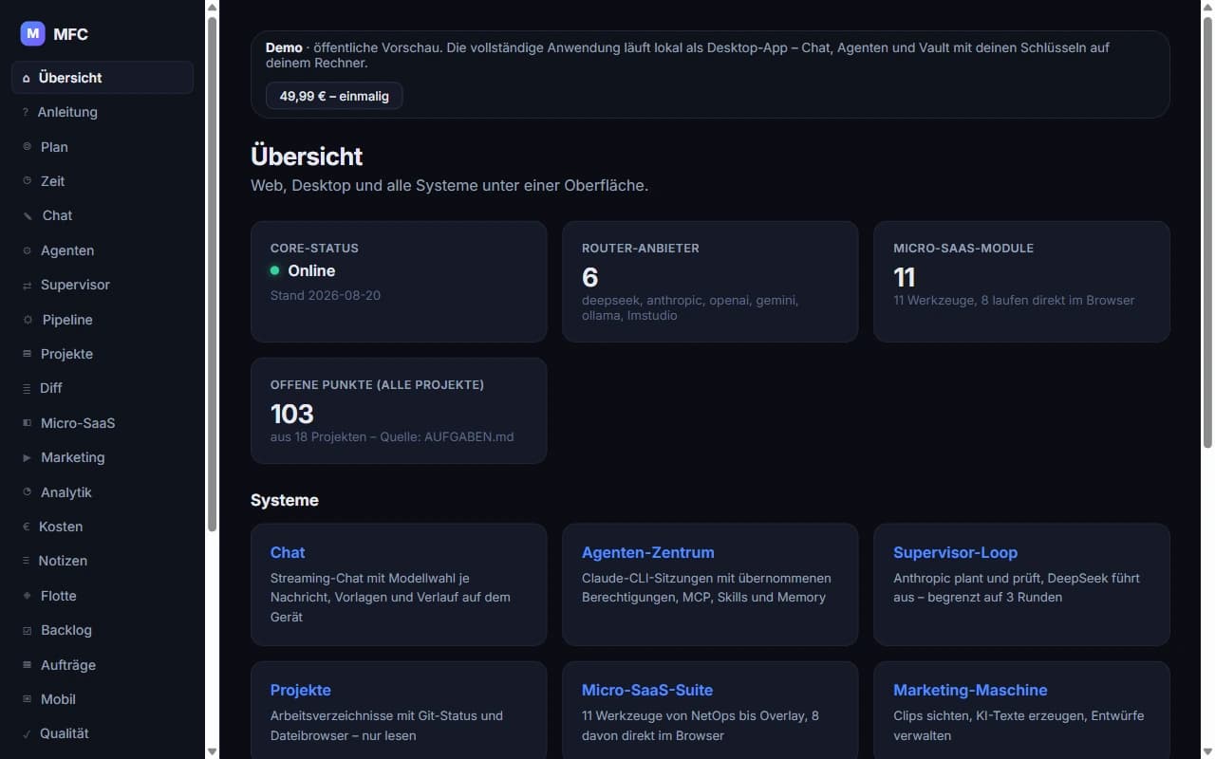The width and height of the screenshot is (1215, 759).
Task: Open the Supervisor page
Action: tap(103, 285)
